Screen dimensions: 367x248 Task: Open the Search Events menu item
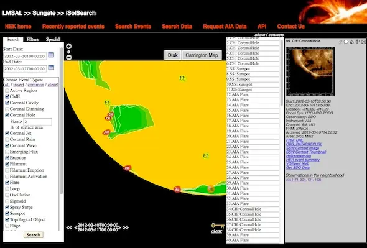[x=133, y=27]
